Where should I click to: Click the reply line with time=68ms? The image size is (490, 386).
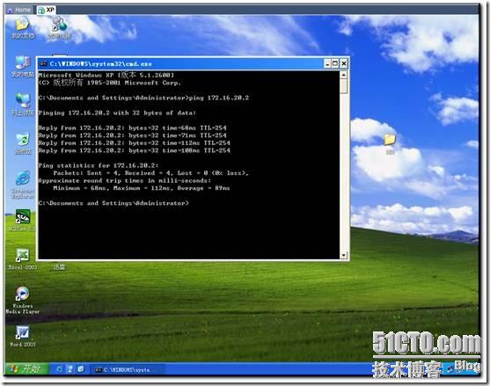[x=132, y=127]
